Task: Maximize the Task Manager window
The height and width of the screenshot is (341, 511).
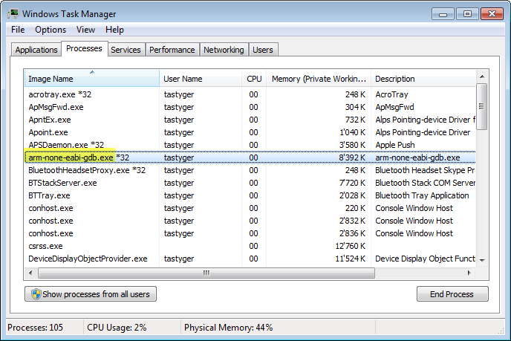Action: point(467,14)
